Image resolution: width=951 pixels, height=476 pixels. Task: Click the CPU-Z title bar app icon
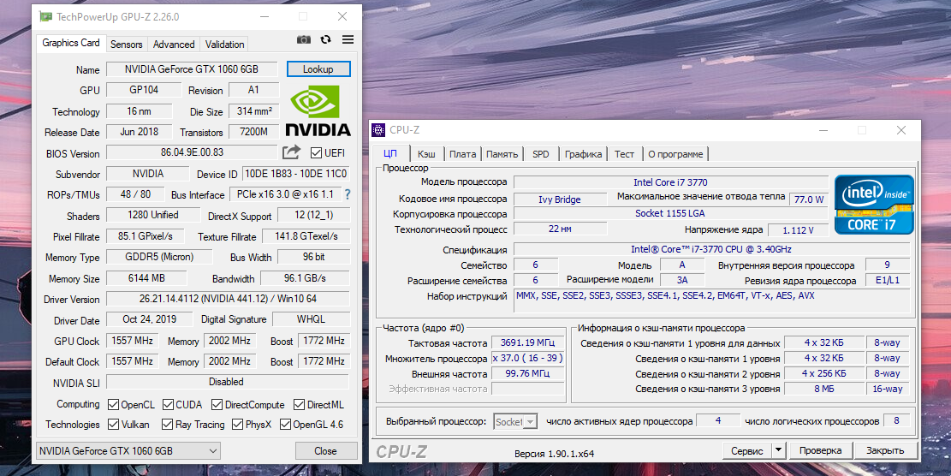[378, 130]
